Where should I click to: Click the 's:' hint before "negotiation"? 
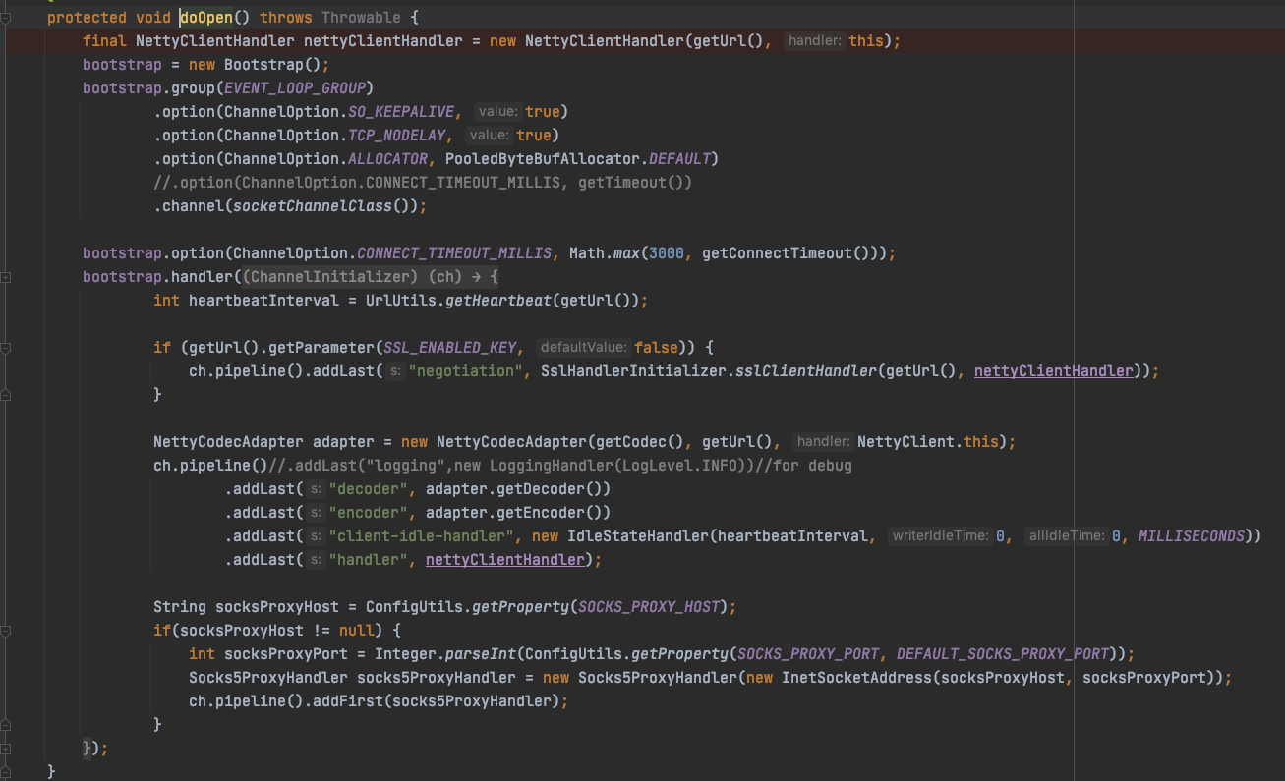(x=393, y=371)
